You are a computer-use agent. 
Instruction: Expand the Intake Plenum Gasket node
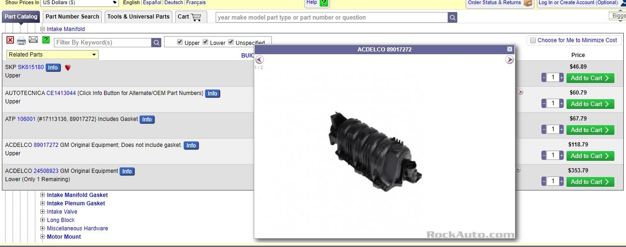(x=43, y=203)
